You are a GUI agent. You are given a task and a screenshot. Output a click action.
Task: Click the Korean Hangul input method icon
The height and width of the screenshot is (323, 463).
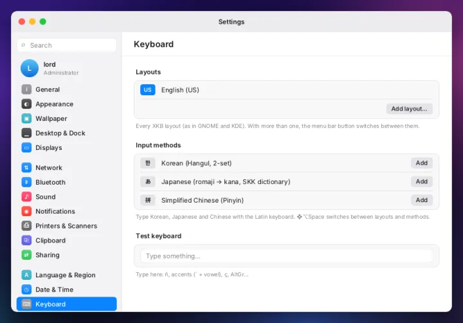[x=148, y=163]
